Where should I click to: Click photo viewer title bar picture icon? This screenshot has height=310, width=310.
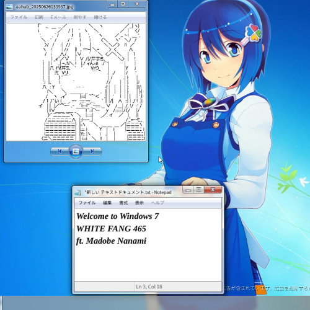coord(9,7)
